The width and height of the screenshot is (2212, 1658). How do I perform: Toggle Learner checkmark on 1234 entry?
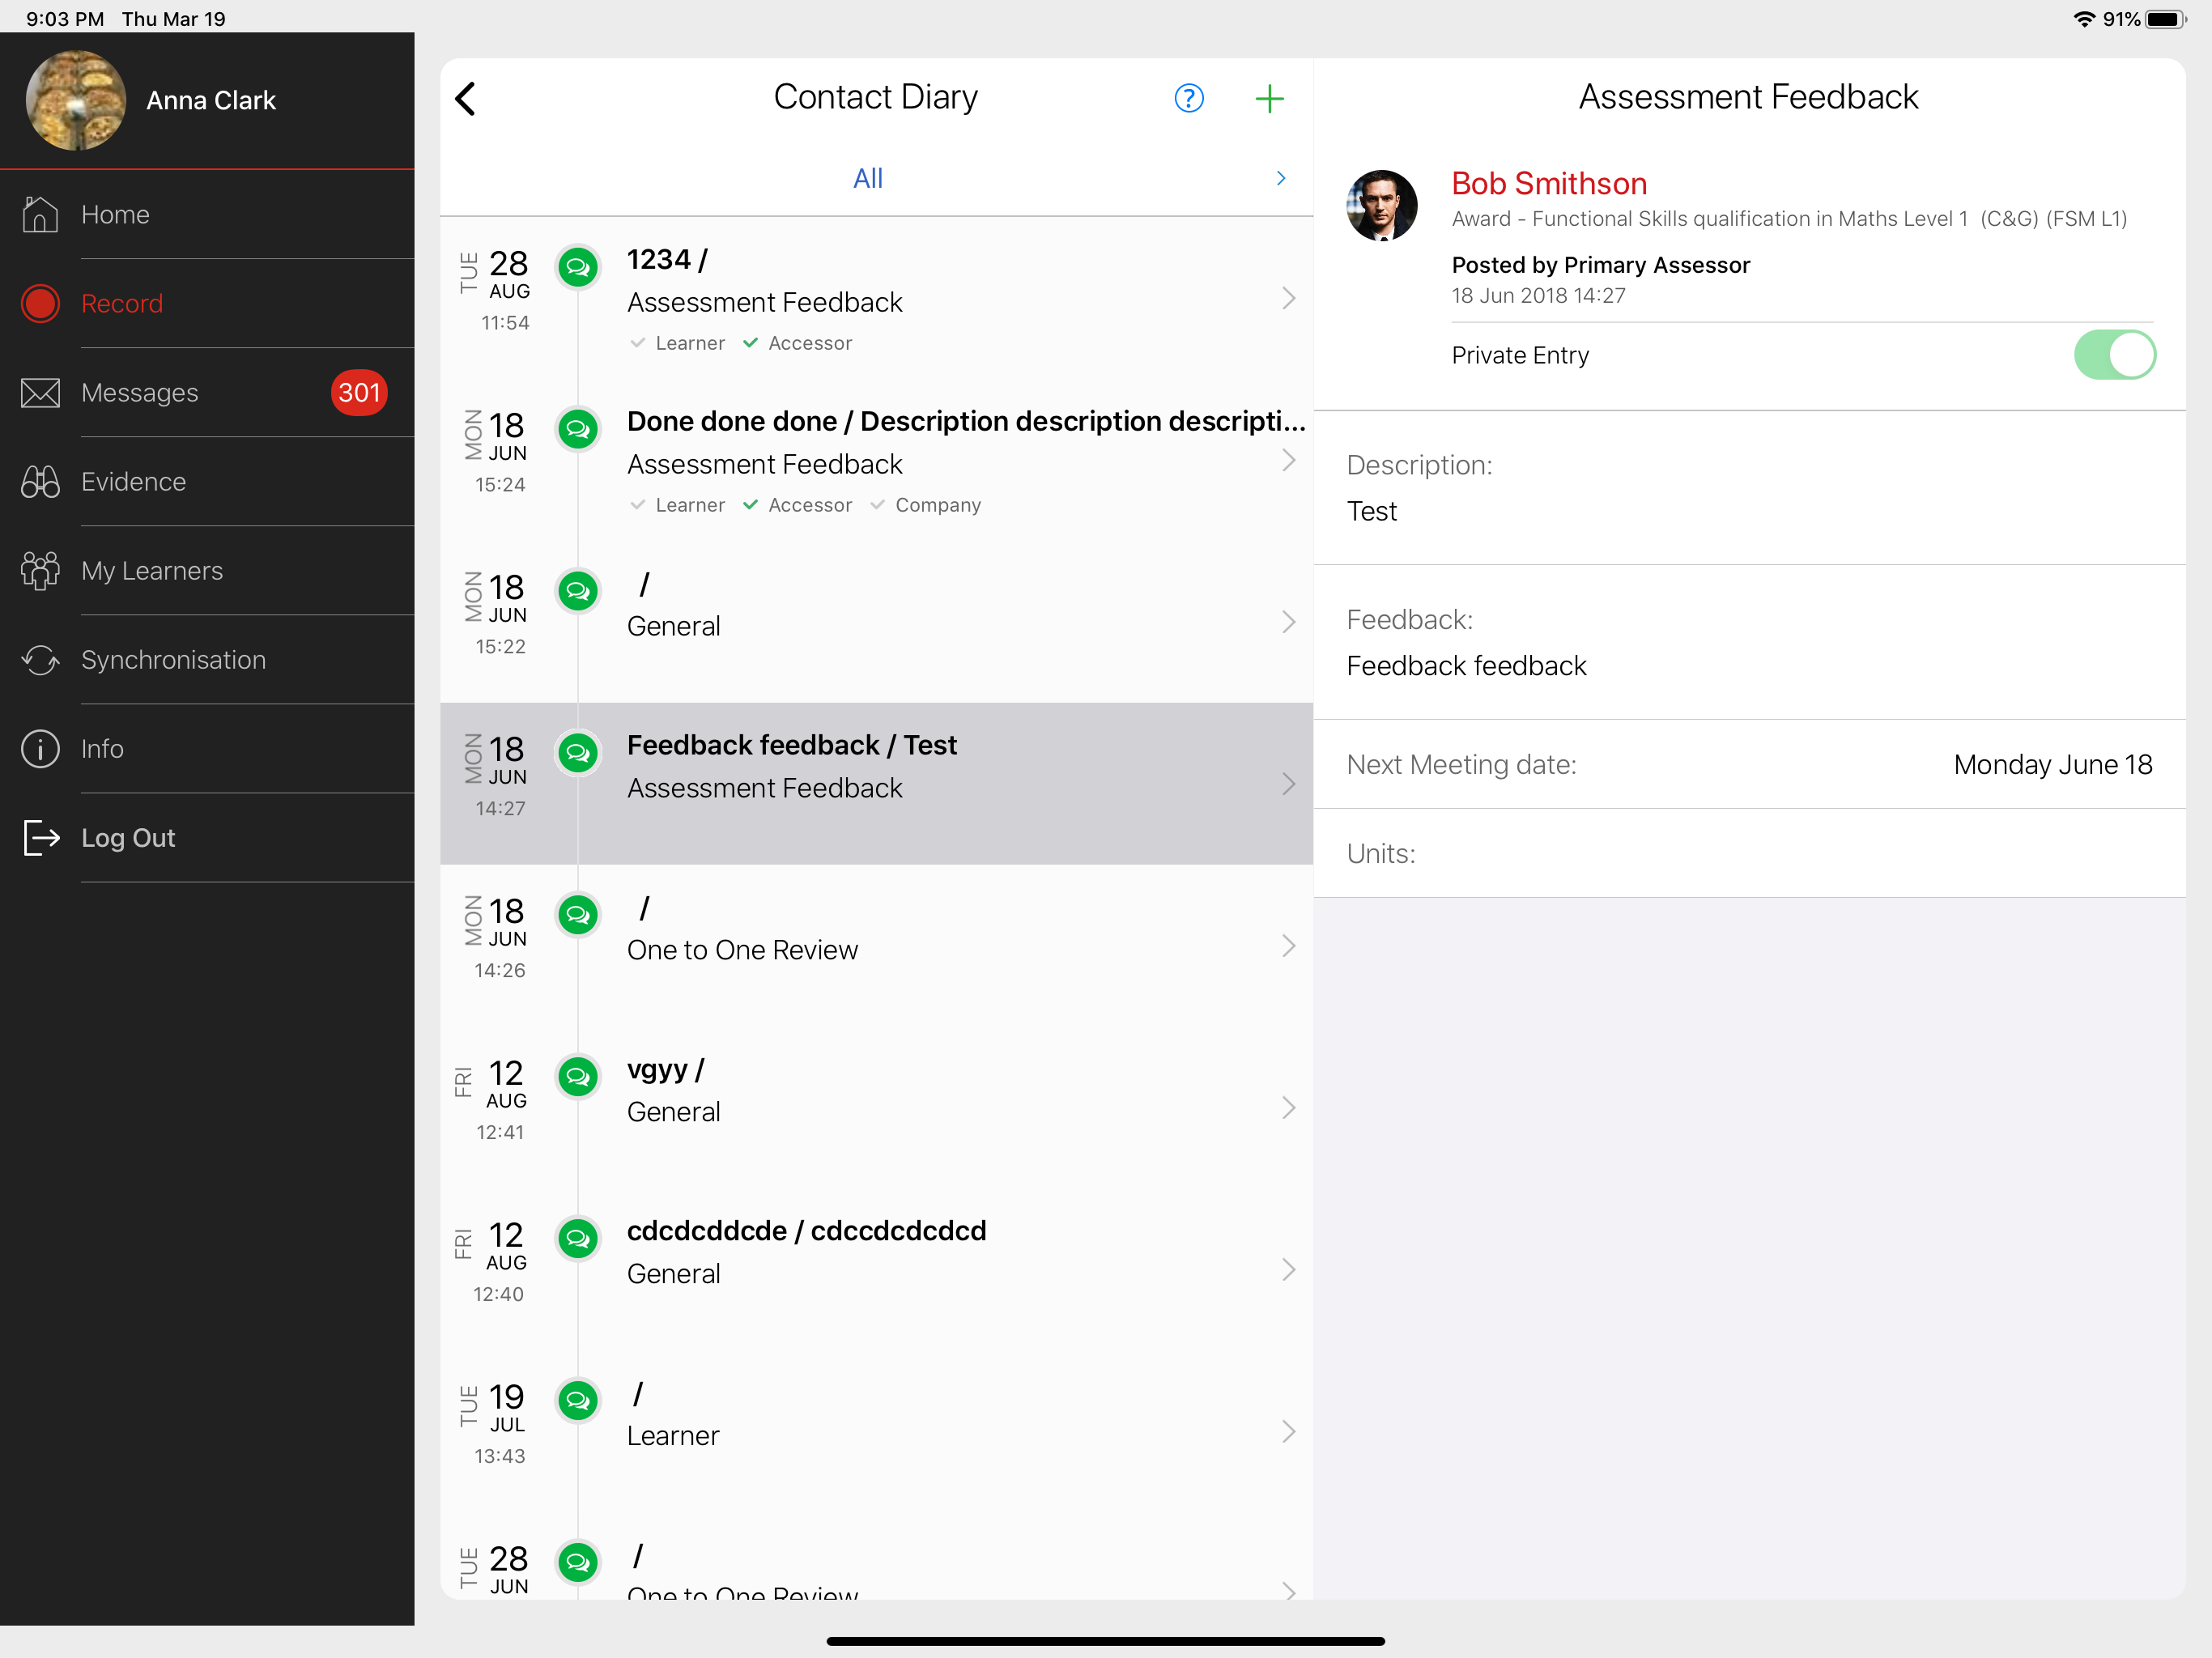coord(638,343)
